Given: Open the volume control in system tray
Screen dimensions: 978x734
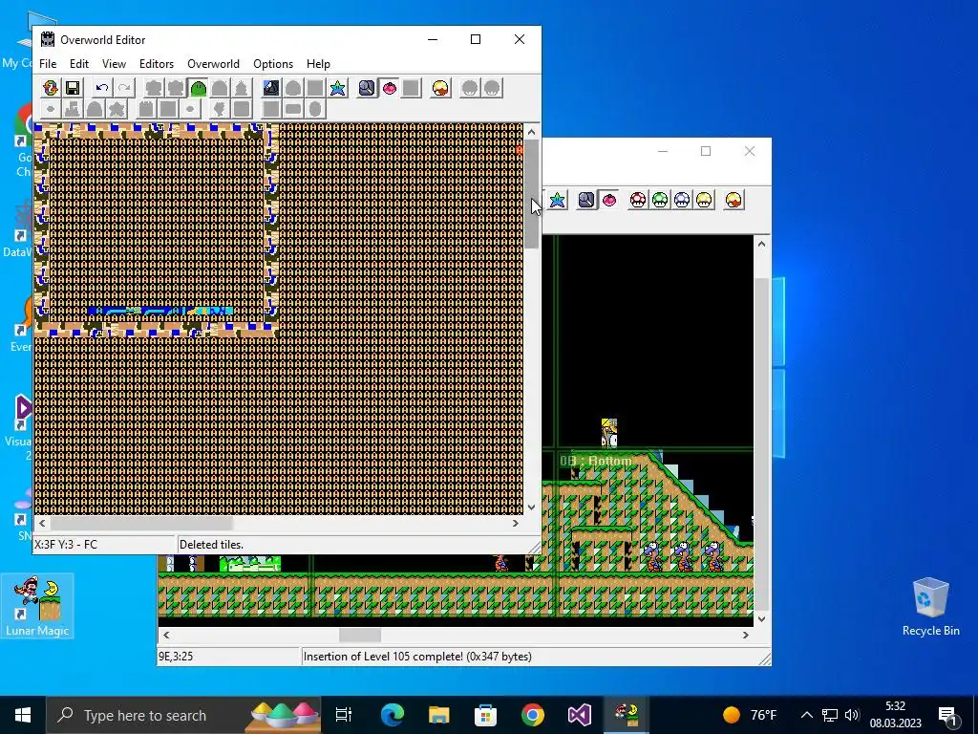Looking at the screenshot, I should (x=852, y=715).
